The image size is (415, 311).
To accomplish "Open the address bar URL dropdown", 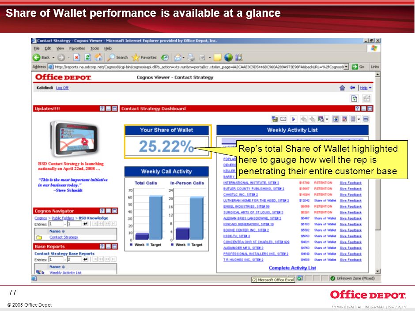I will (x=347, y=67).
